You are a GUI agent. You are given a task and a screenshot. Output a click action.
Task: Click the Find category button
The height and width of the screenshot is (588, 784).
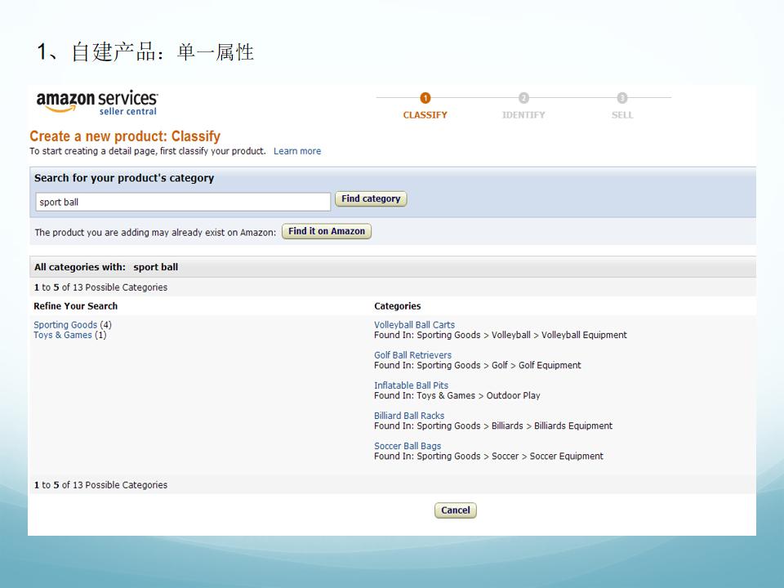(371, 199)
